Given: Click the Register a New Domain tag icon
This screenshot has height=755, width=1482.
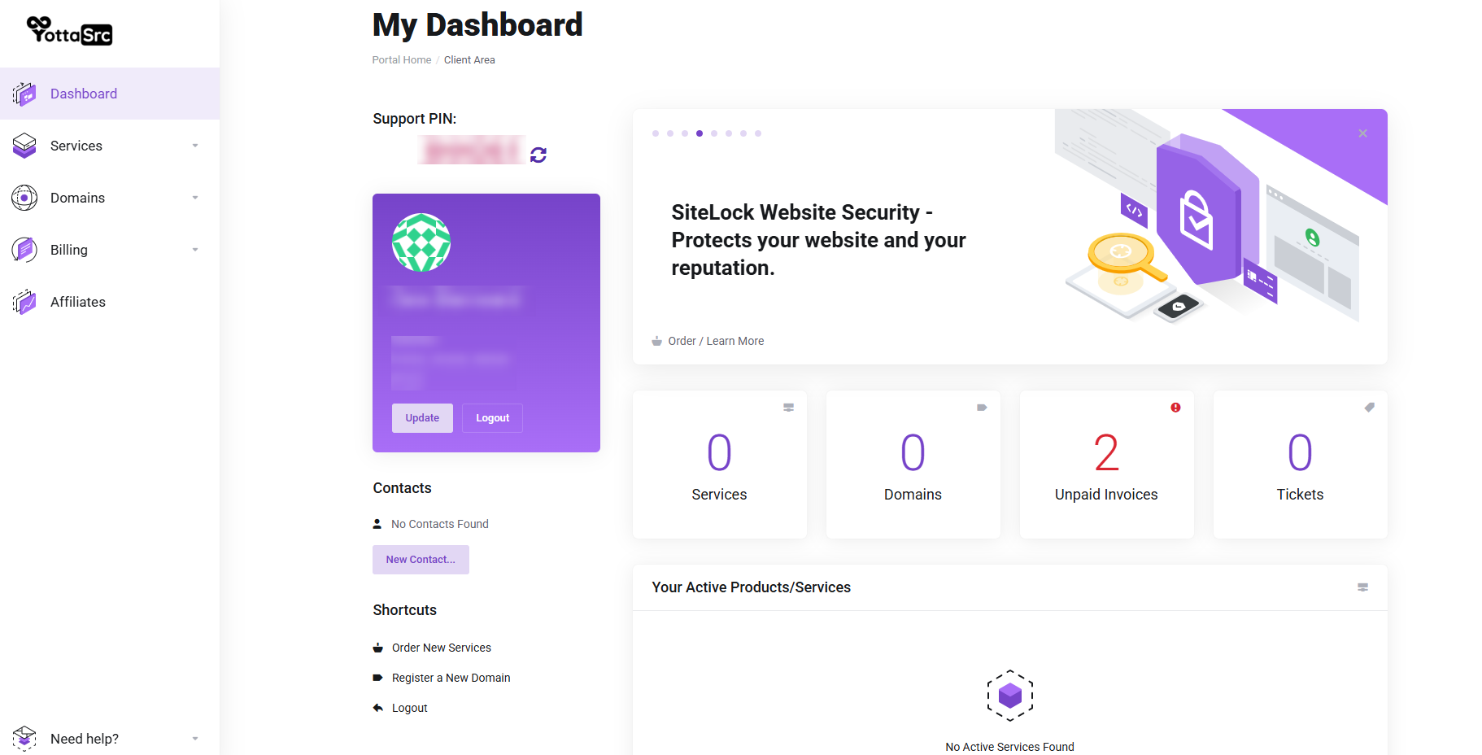Looking at the screenshot, I should tap(378, 678).
